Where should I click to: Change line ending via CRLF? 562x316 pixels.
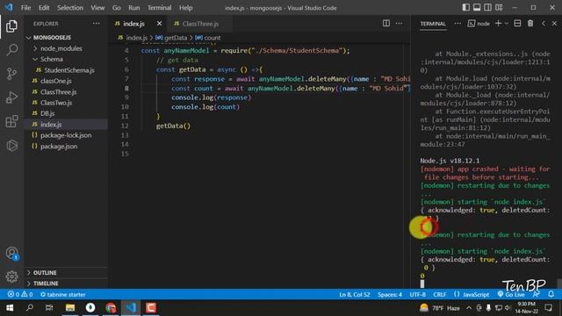(x=439, y=295)
